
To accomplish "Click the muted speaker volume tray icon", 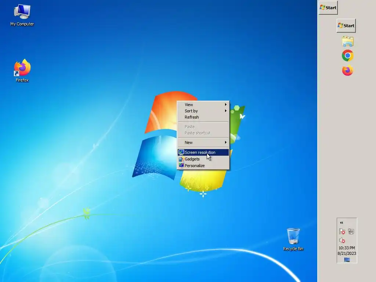I will [x=342, y=240].
